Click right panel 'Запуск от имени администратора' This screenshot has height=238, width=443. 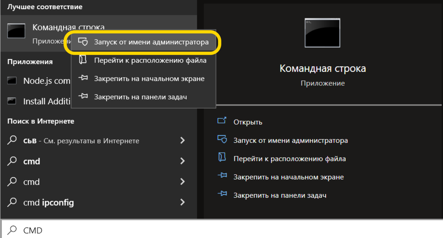[x=291, y=140]
